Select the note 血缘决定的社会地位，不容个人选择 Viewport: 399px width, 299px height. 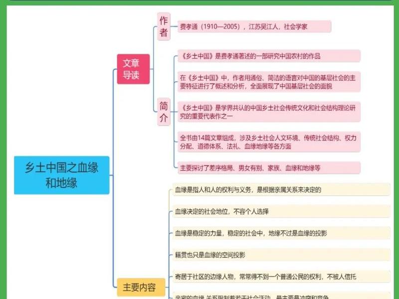coord(281,211)
